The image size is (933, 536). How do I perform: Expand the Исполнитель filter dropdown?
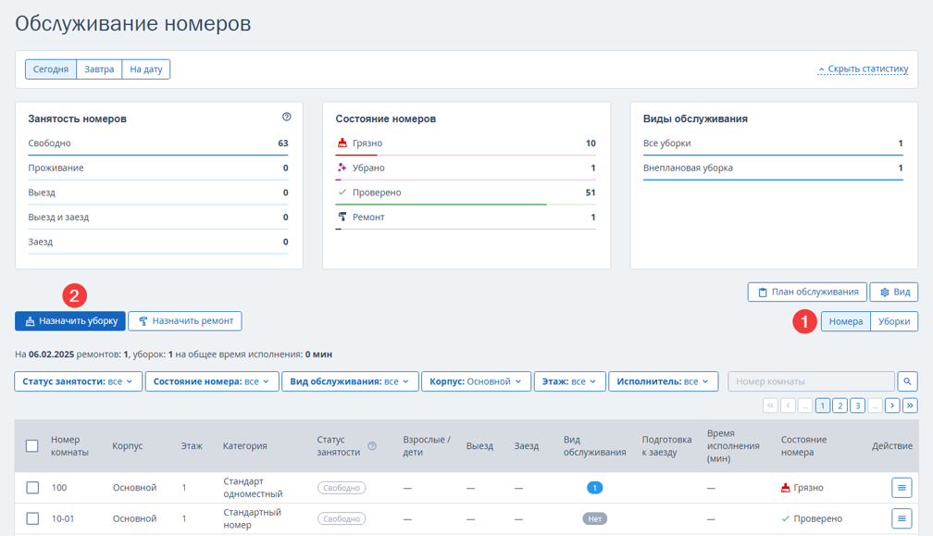tap(663, 381)
